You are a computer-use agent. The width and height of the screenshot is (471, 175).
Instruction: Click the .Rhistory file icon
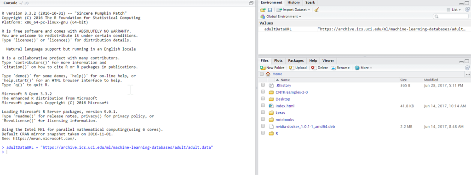pyautogui.click(x=271, y=85)
